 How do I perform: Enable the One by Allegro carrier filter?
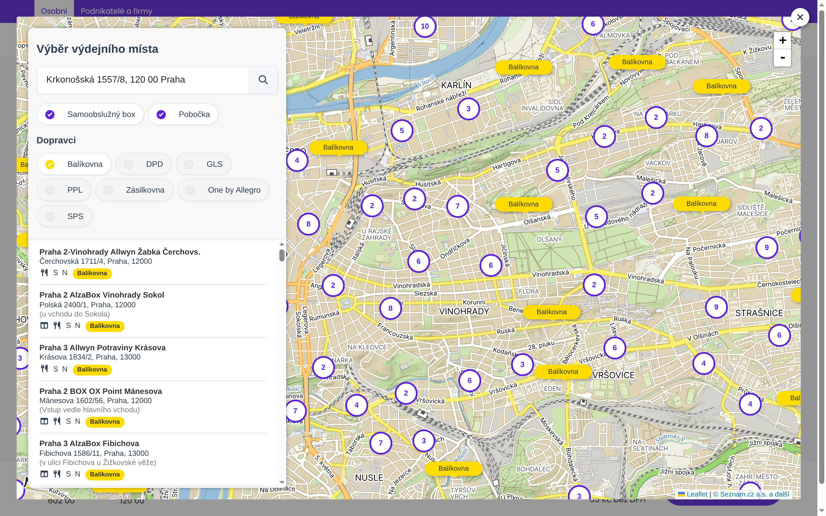[x=223, y=190]
